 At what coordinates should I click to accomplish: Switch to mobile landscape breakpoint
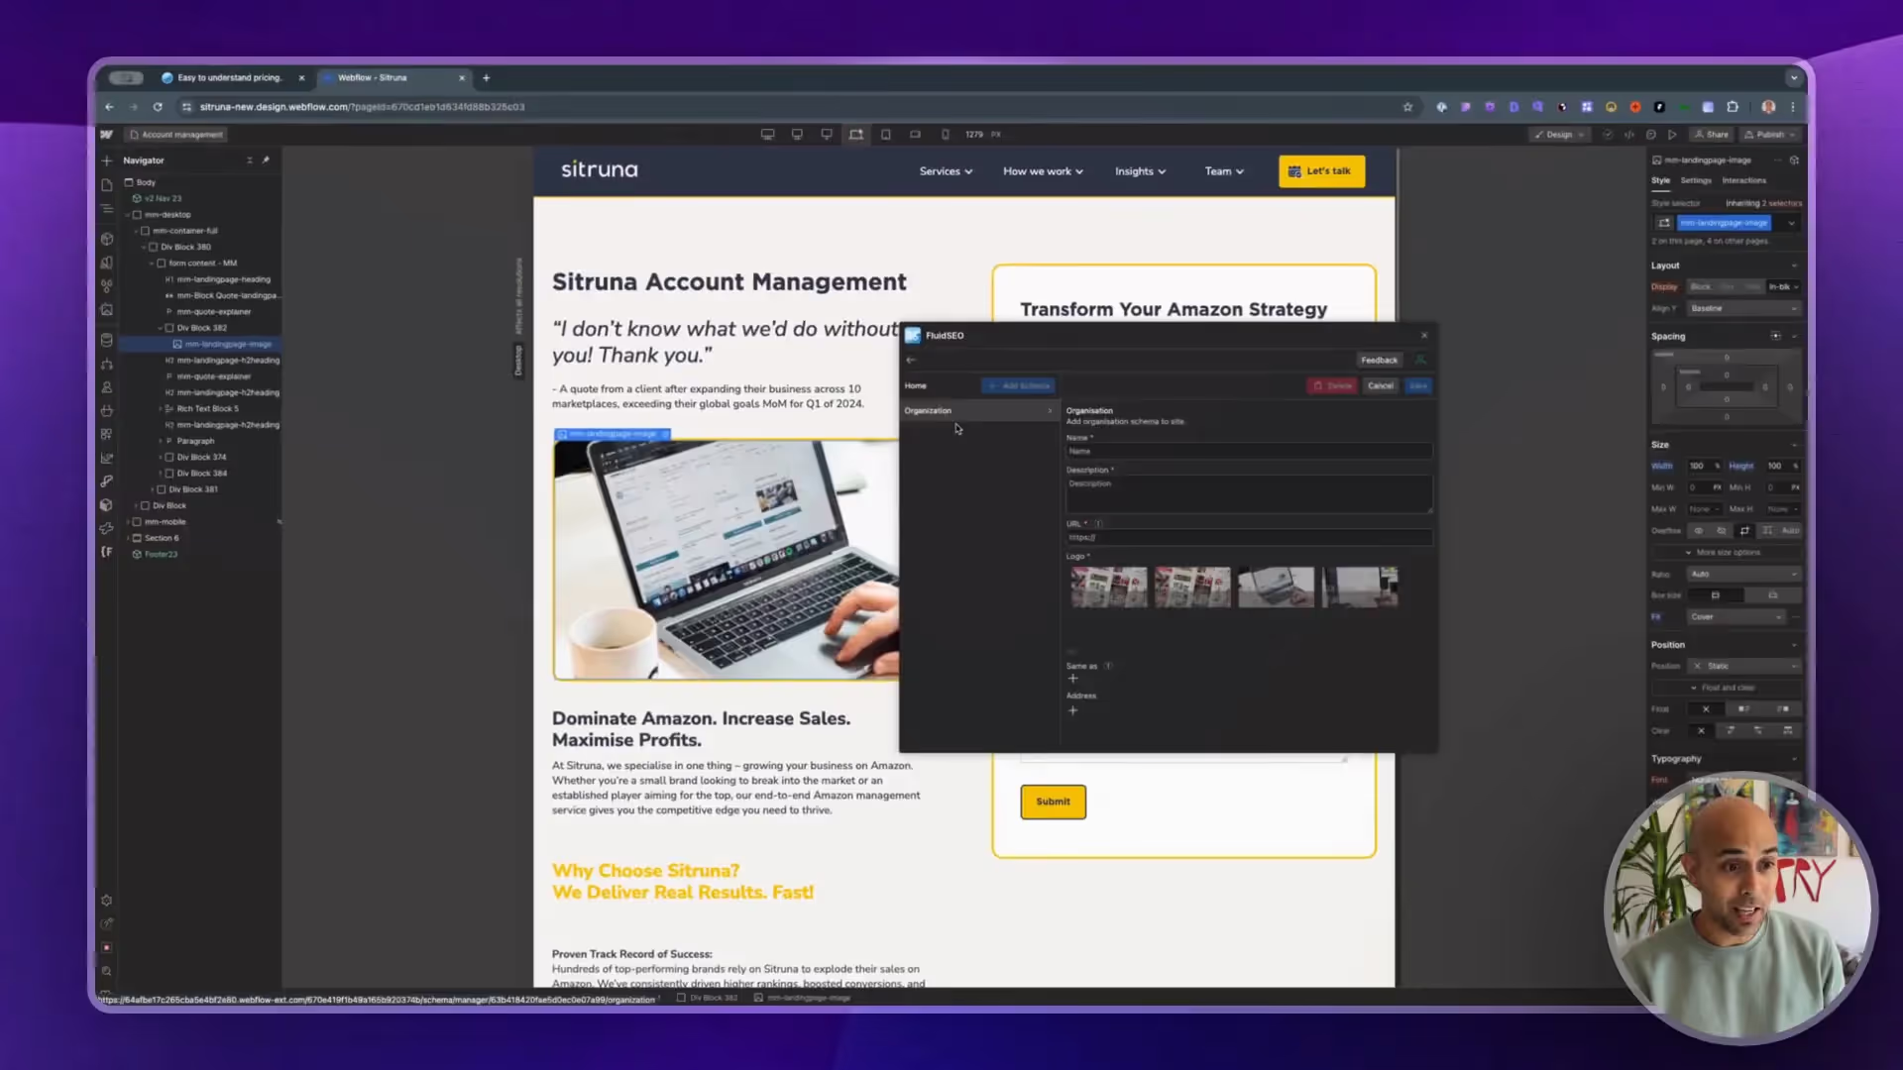(916, 135)
